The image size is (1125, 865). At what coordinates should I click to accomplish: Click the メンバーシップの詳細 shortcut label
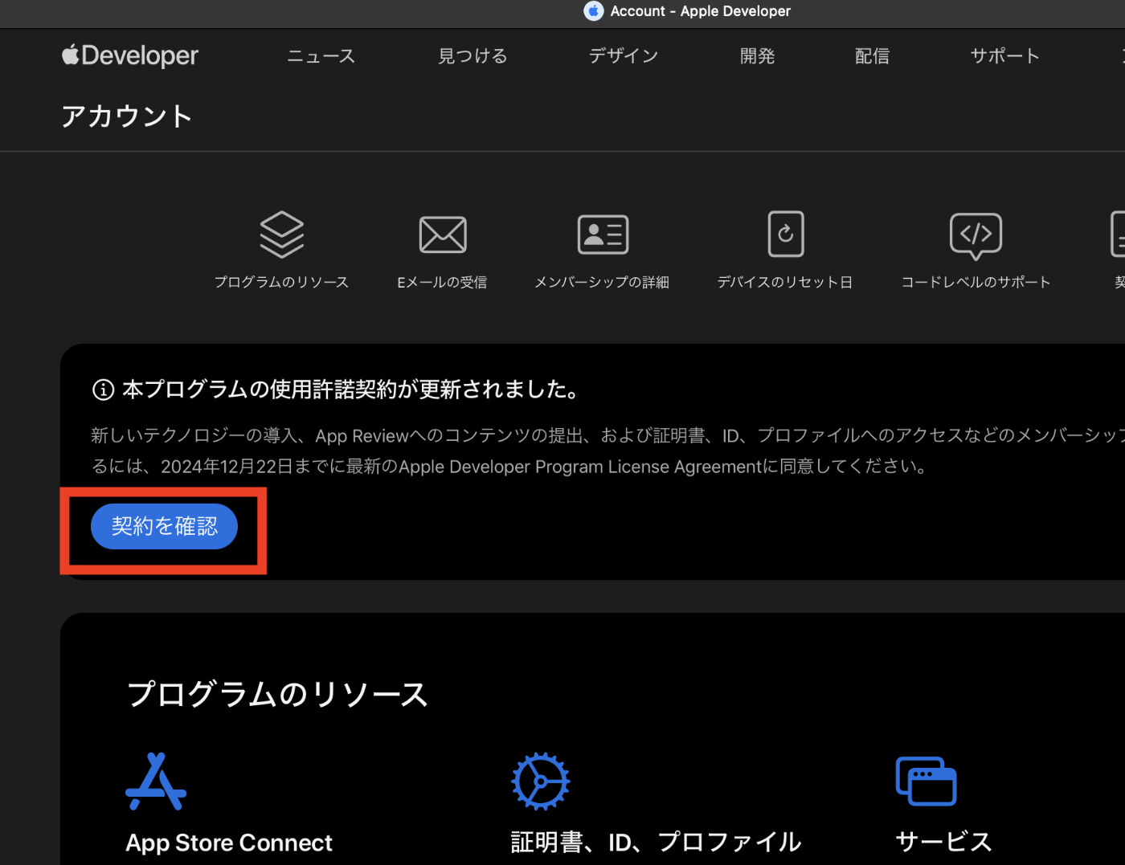pos(602,283)
